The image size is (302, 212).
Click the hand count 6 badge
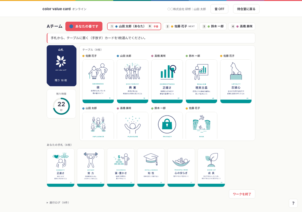(x=150, y=26)
